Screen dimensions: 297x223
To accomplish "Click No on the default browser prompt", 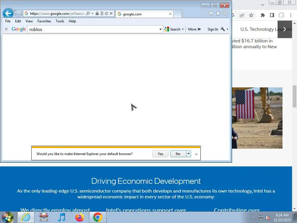I will click(x=178, y=154).
